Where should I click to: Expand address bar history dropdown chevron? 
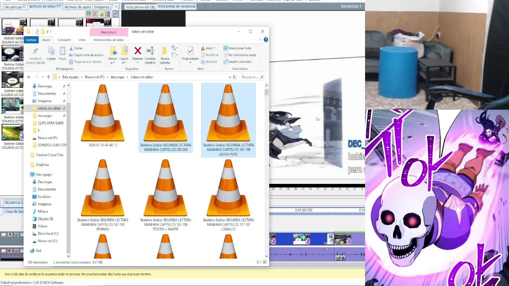230,77
